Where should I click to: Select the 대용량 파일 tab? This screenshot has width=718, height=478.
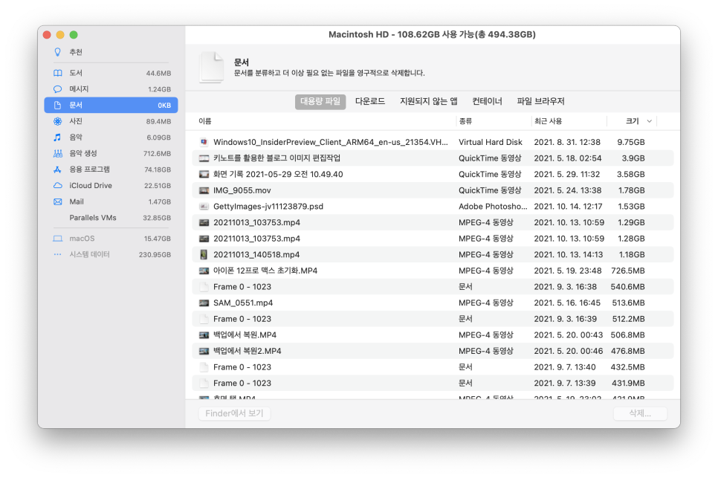[x=320, y=101]
